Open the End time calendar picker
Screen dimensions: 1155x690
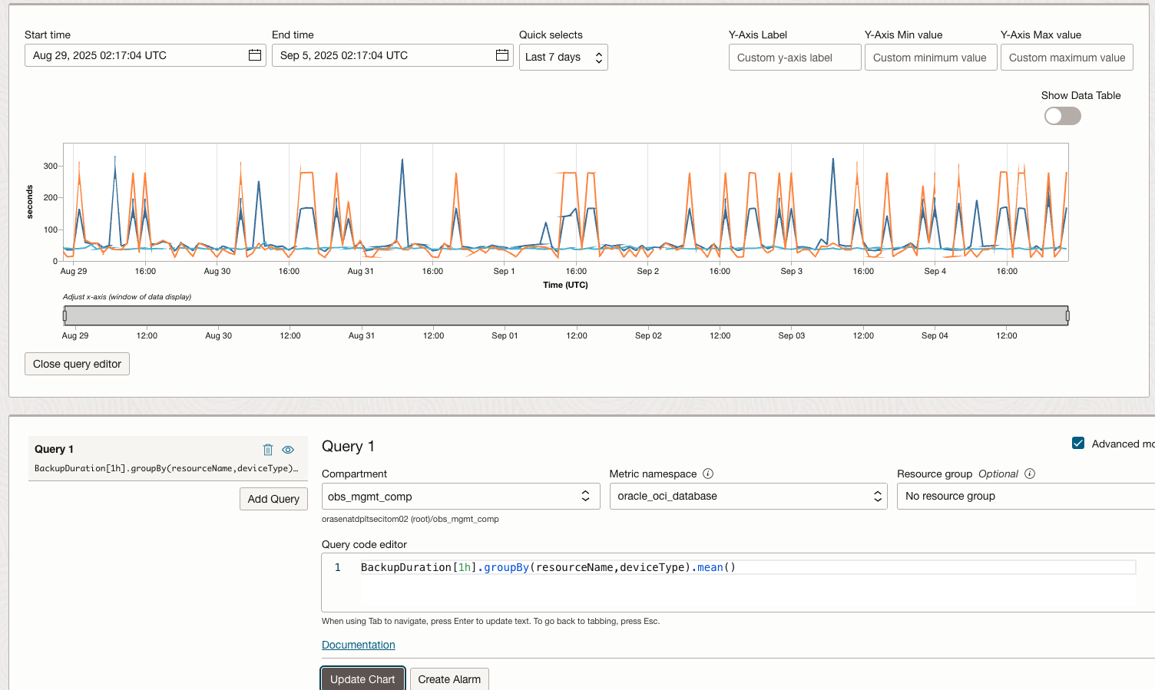[x=501, y=54]
